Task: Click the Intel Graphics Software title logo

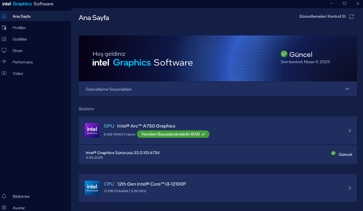Action: (x=28, y=4)
